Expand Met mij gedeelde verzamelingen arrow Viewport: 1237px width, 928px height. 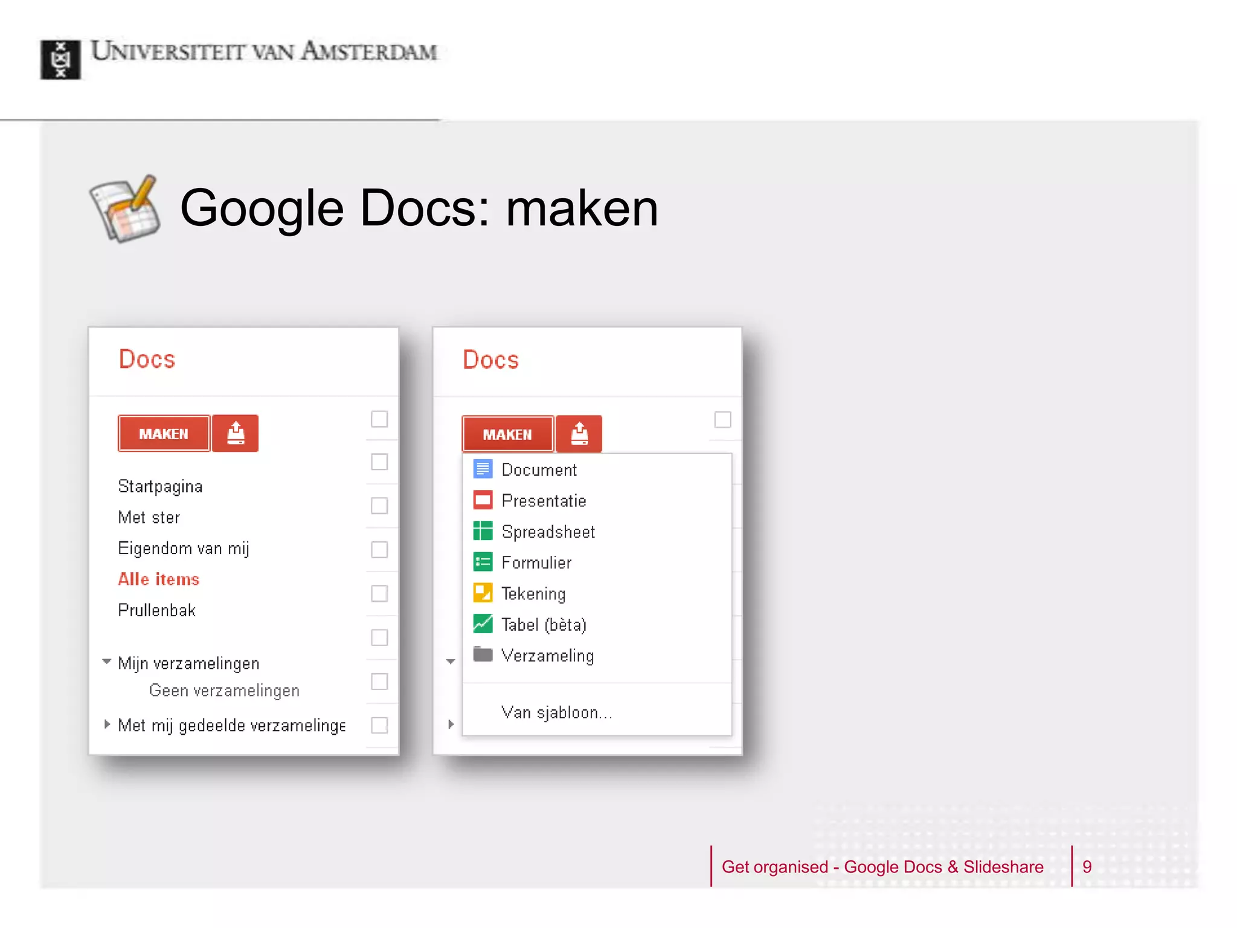[x=107, y=724]
